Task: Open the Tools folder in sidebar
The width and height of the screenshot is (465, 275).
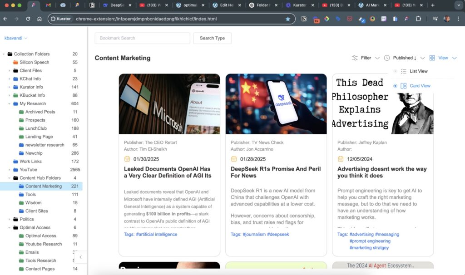Action: pyautogui.click(x=30, y=195)
